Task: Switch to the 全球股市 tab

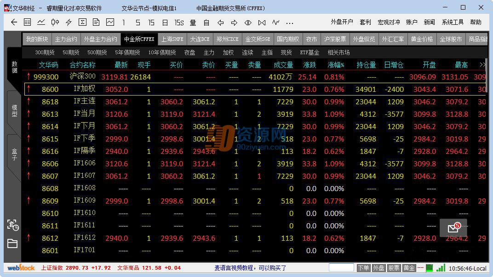Action: click(x=451, y=39)
